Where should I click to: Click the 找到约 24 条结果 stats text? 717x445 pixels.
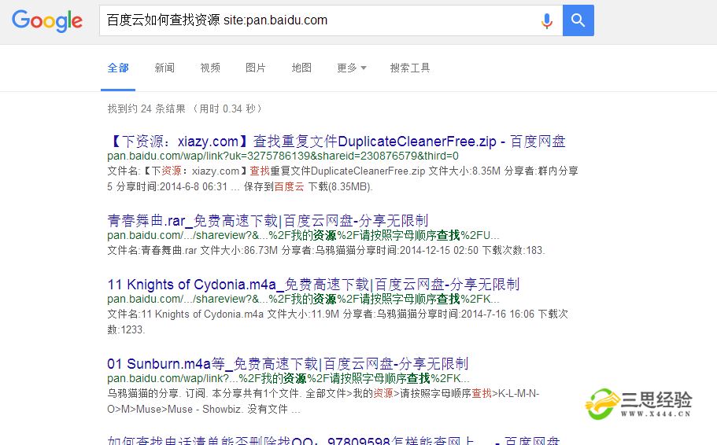click(x=185, y=108)
